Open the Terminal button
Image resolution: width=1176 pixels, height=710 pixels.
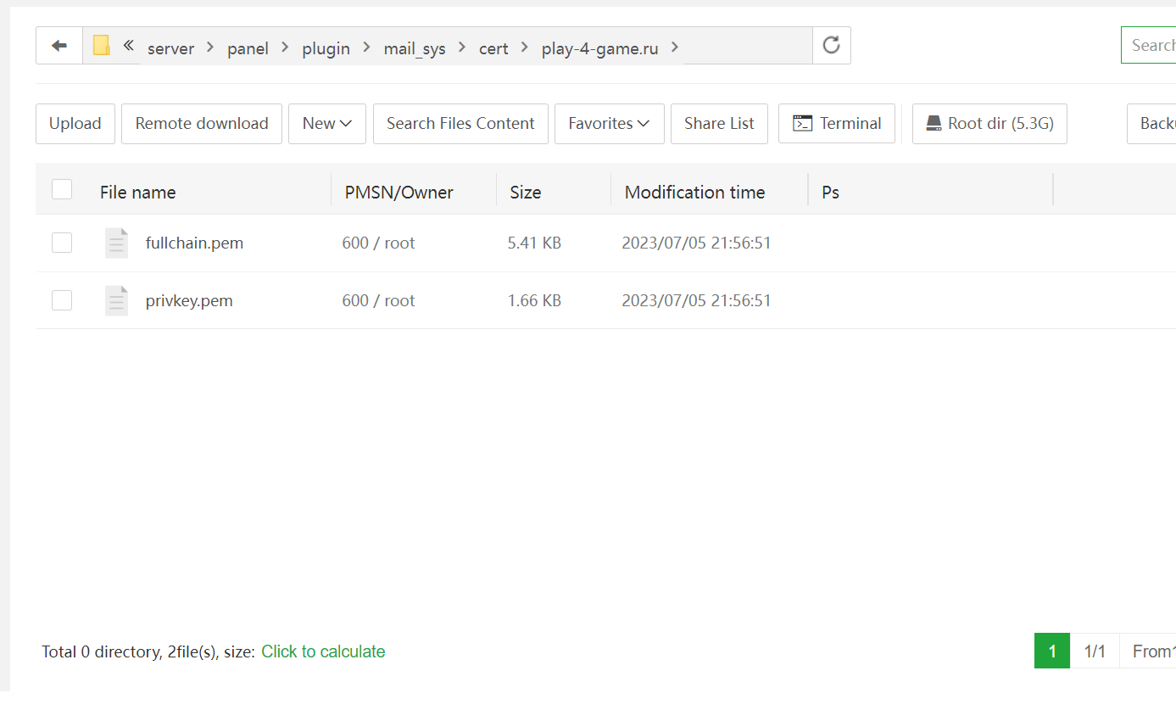click(837, 124)
